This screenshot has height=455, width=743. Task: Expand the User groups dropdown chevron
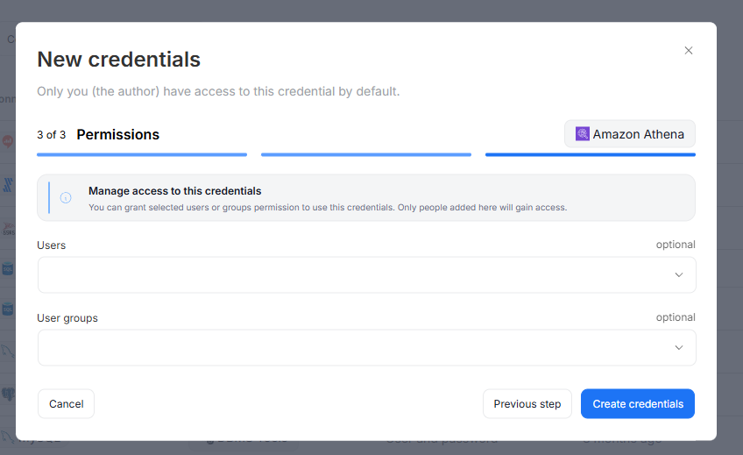coord(679,348)
